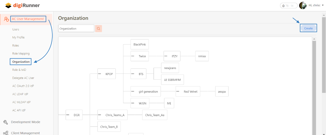326x135 pixels.
Task: Click the session timer clock icon
Action: click(283, 6)
